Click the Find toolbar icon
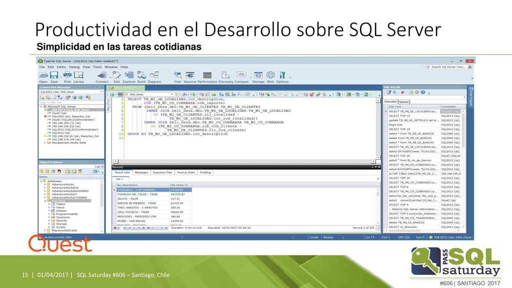The height and width of the screenshot is (288, 512). click(x=177, y=77)
